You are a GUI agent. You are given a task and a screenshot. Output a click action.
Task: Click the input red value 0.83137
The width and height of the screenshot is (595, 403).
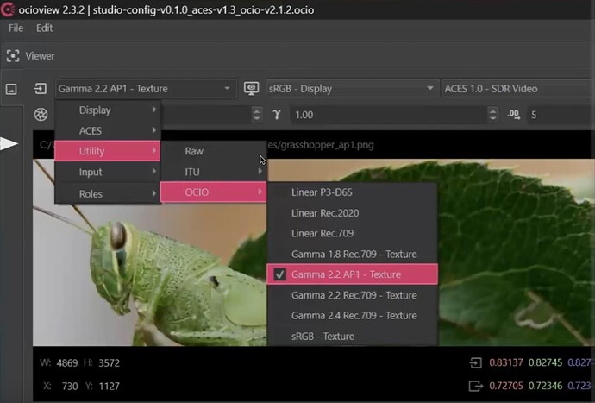pyautogui.click(x=506, y=362)
